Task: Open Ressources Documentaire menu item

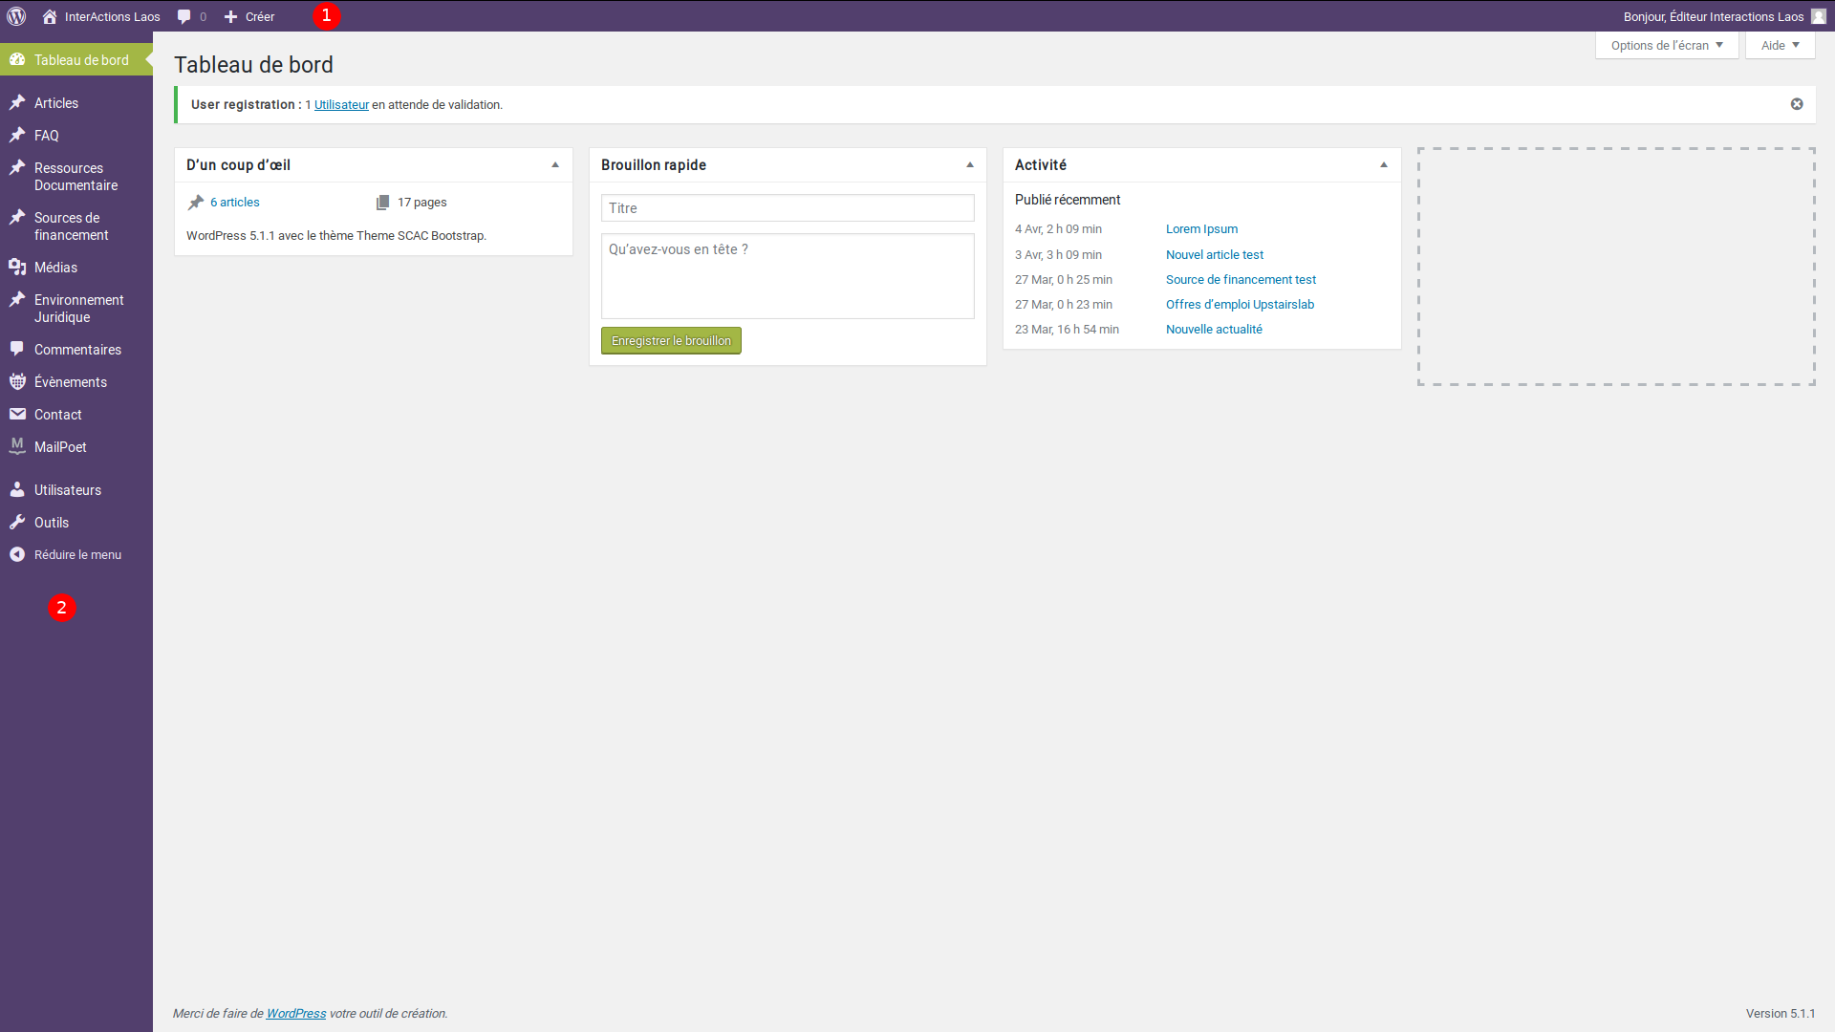Action: (x=76, y=177)
